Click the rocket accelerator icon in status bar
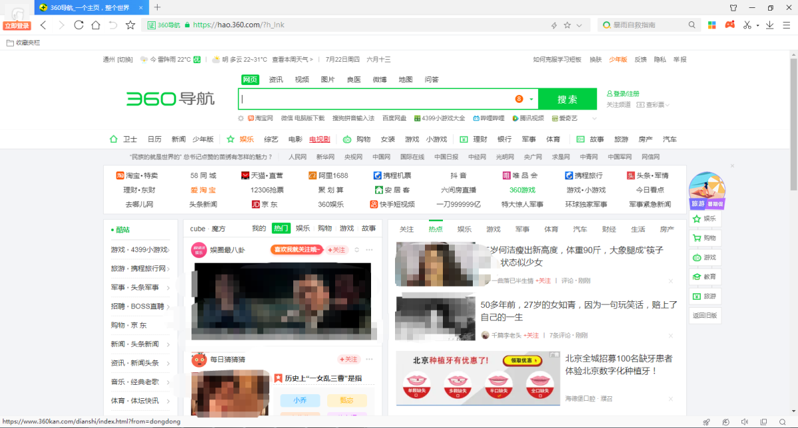This screenshot has width=798, height=428. (707, 422)
